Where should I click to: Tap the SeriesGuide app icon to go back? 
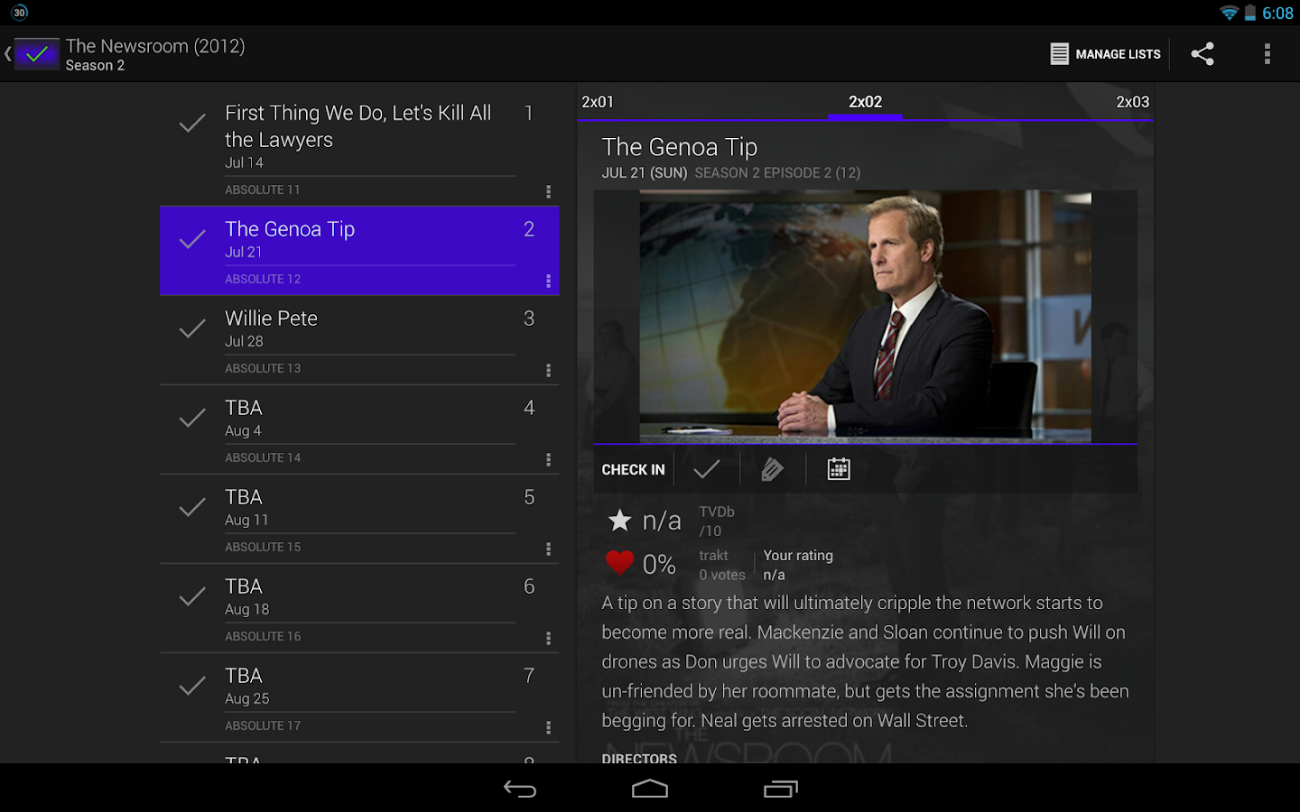[37, 54]
